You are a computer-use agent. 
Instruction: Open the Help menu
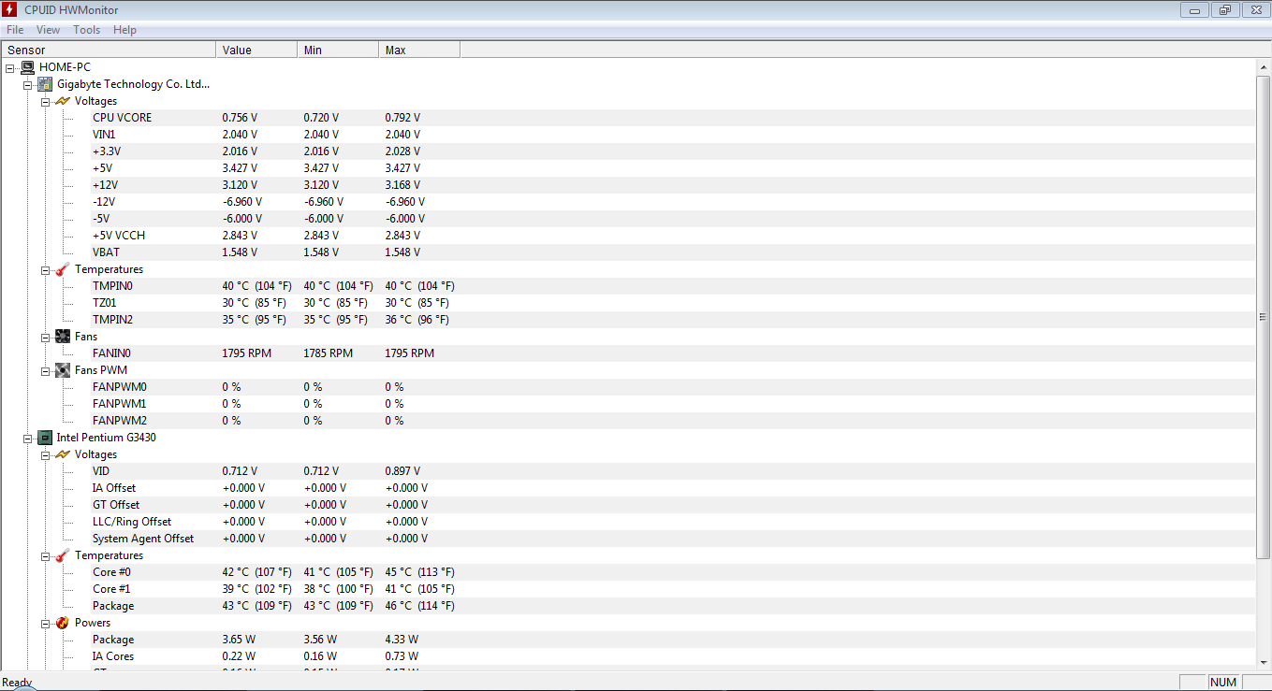[x=124, y=30]
